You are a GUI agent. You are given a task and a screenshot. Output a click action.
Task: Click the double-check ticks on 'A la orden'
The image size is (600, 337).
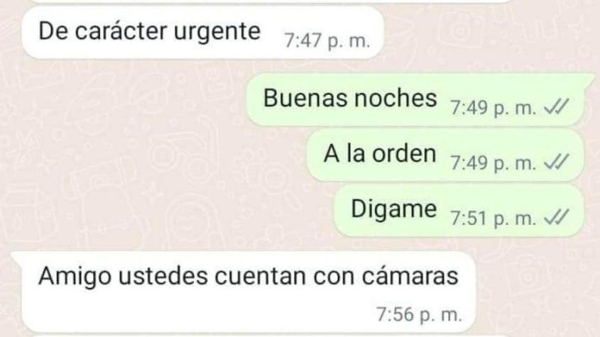(x=557, y=162)
